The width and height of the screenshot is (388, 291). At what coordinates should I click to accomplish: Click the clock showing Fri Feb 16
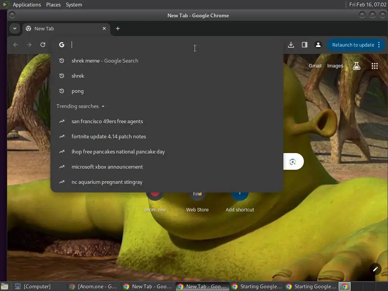[x=368, y=5]
